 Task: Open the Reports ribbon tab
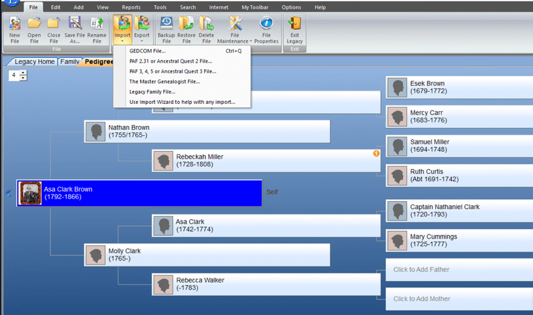coord(131,7)
